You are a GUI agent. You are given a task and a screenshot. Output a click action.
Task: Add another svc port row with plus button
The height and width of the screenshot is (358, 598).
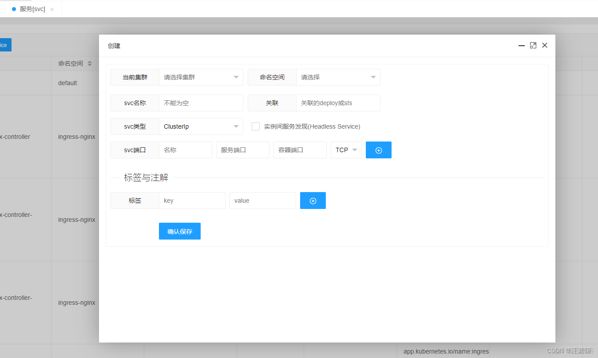coord(379,150)
